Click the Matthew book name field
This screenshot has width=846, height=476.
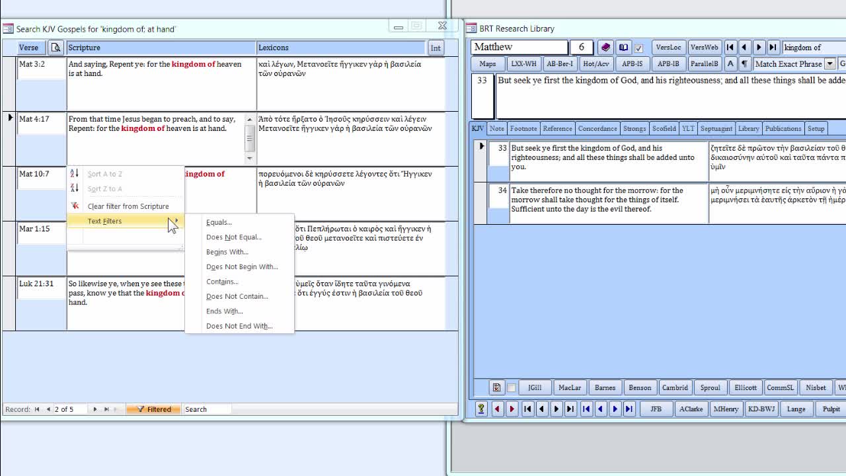(x=519, y=47)
